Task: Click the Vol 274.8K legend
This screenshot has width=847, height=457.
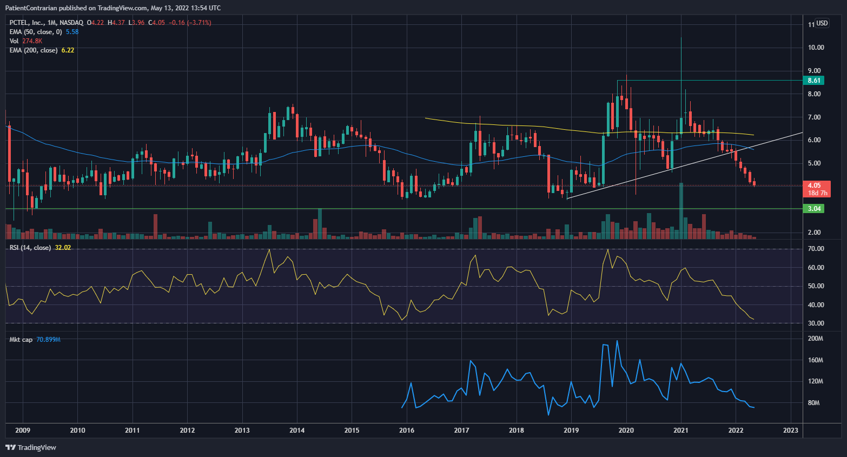Action: (26, 41)
